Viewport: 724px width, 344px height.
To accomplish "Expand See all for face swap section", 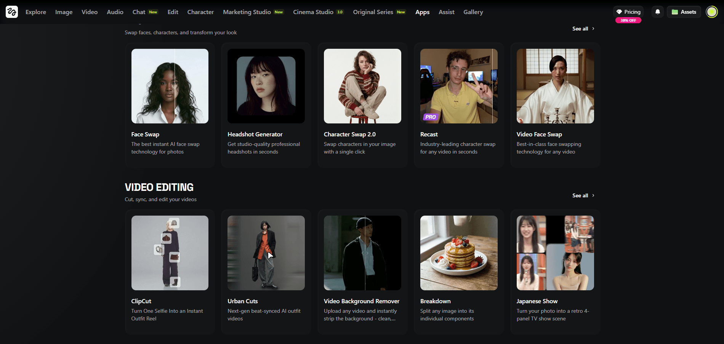I will point(583,29).
